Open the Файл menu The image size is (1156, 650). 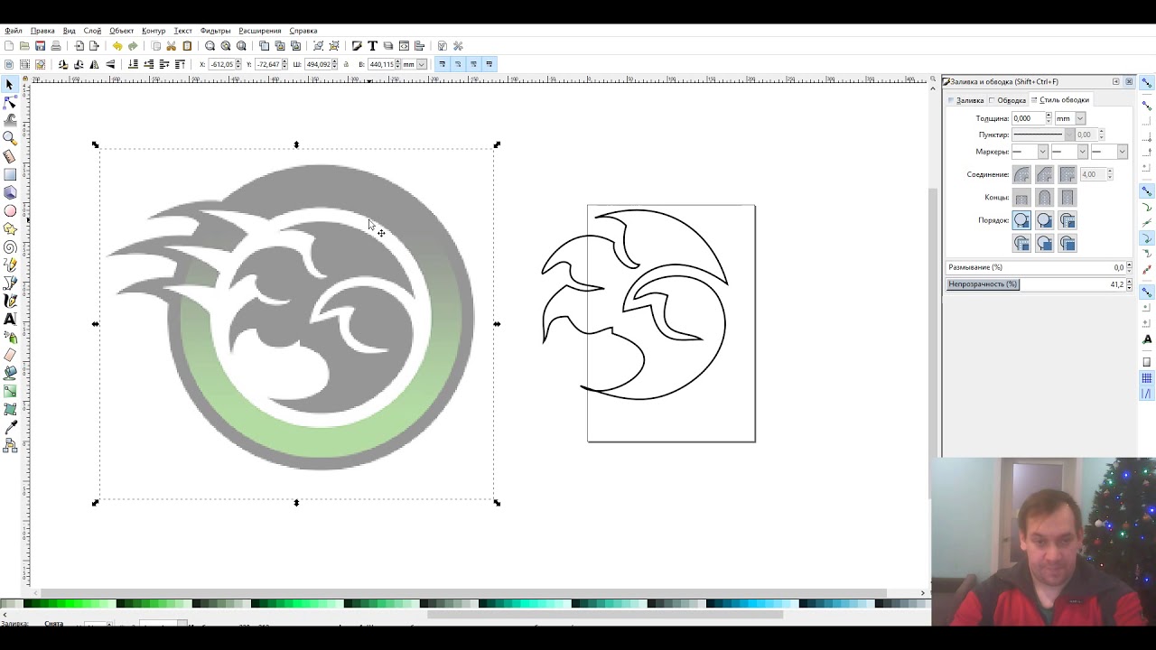[14, 31]
